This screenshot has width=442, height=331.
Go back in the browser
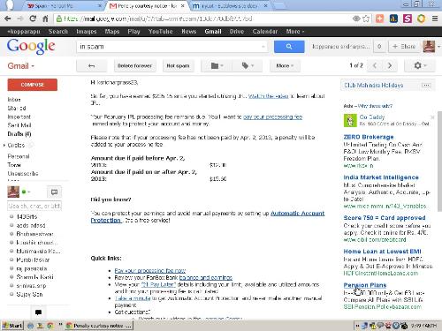click(x=8, y=19)
